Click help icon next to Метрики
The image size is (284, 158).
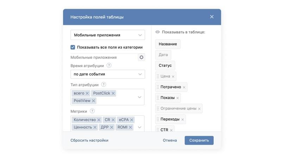coord(92,111)
